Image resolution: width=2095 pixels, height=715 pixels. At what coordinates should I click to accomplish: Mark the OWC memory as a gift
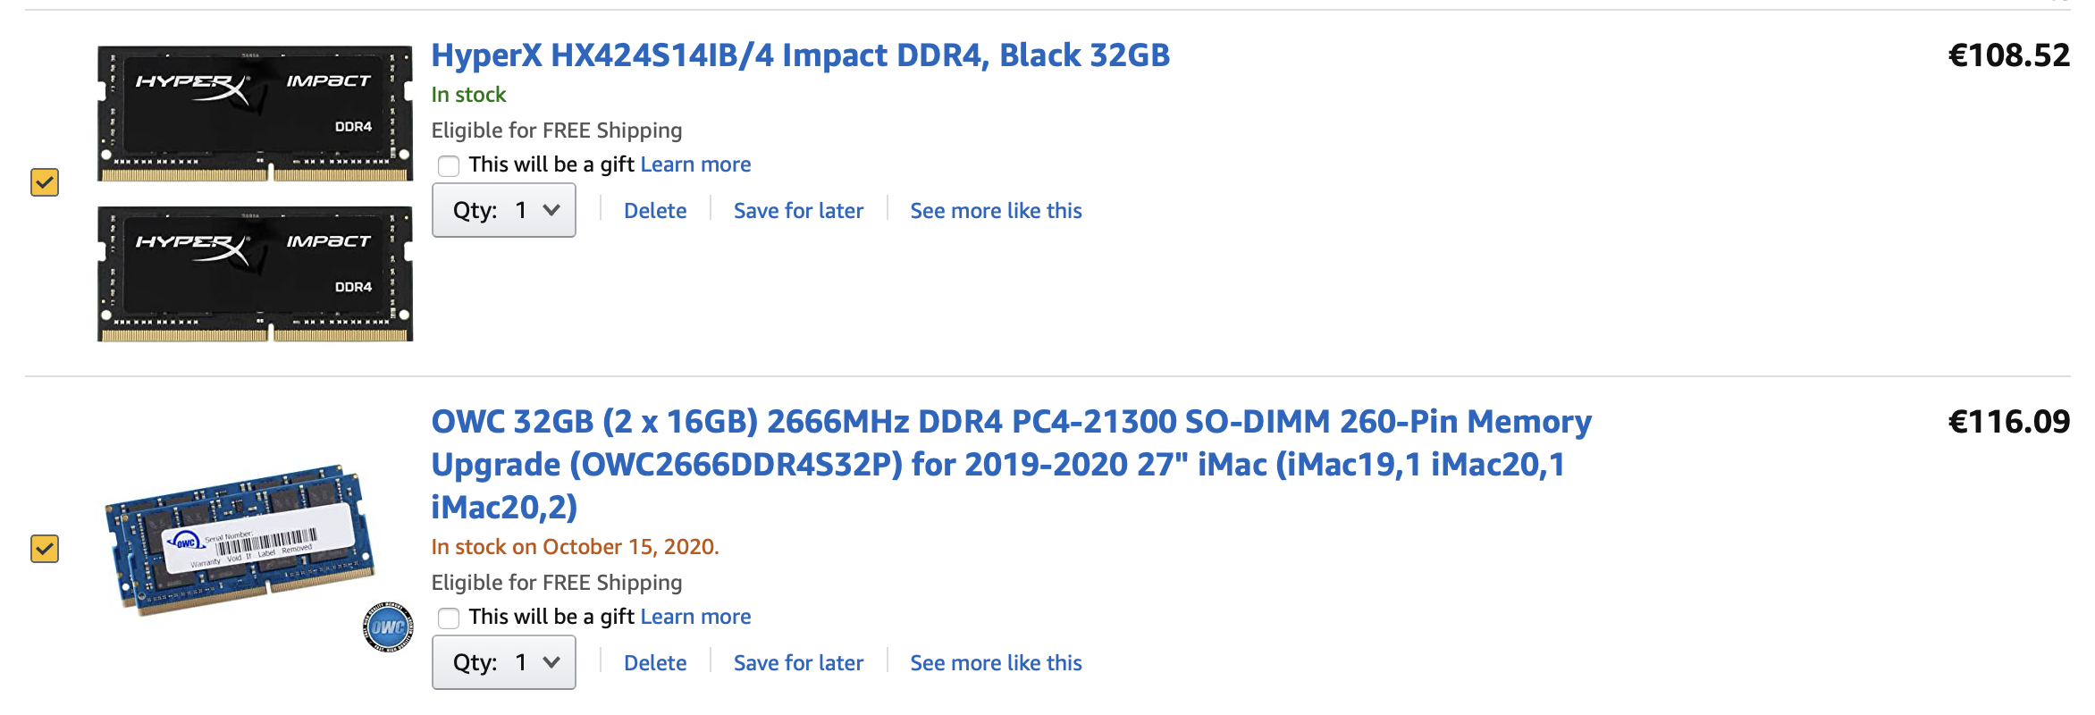tap(449, 618)
